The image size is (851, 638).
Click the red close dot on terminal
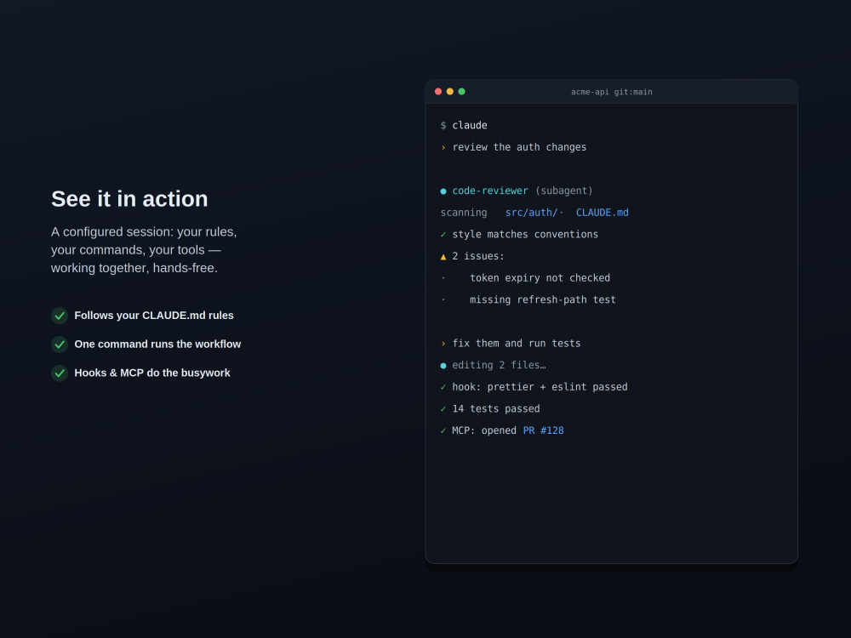point(438,92)
